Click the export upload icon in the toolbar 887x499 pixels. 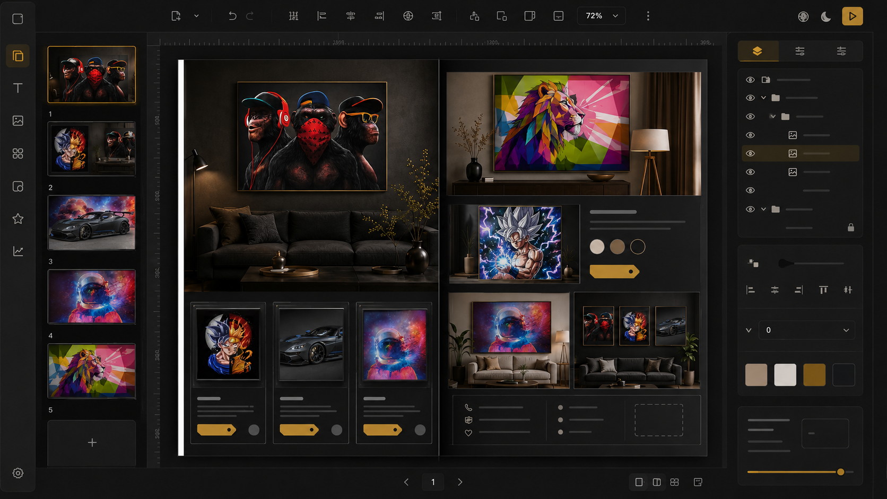(x=474, y=16)
